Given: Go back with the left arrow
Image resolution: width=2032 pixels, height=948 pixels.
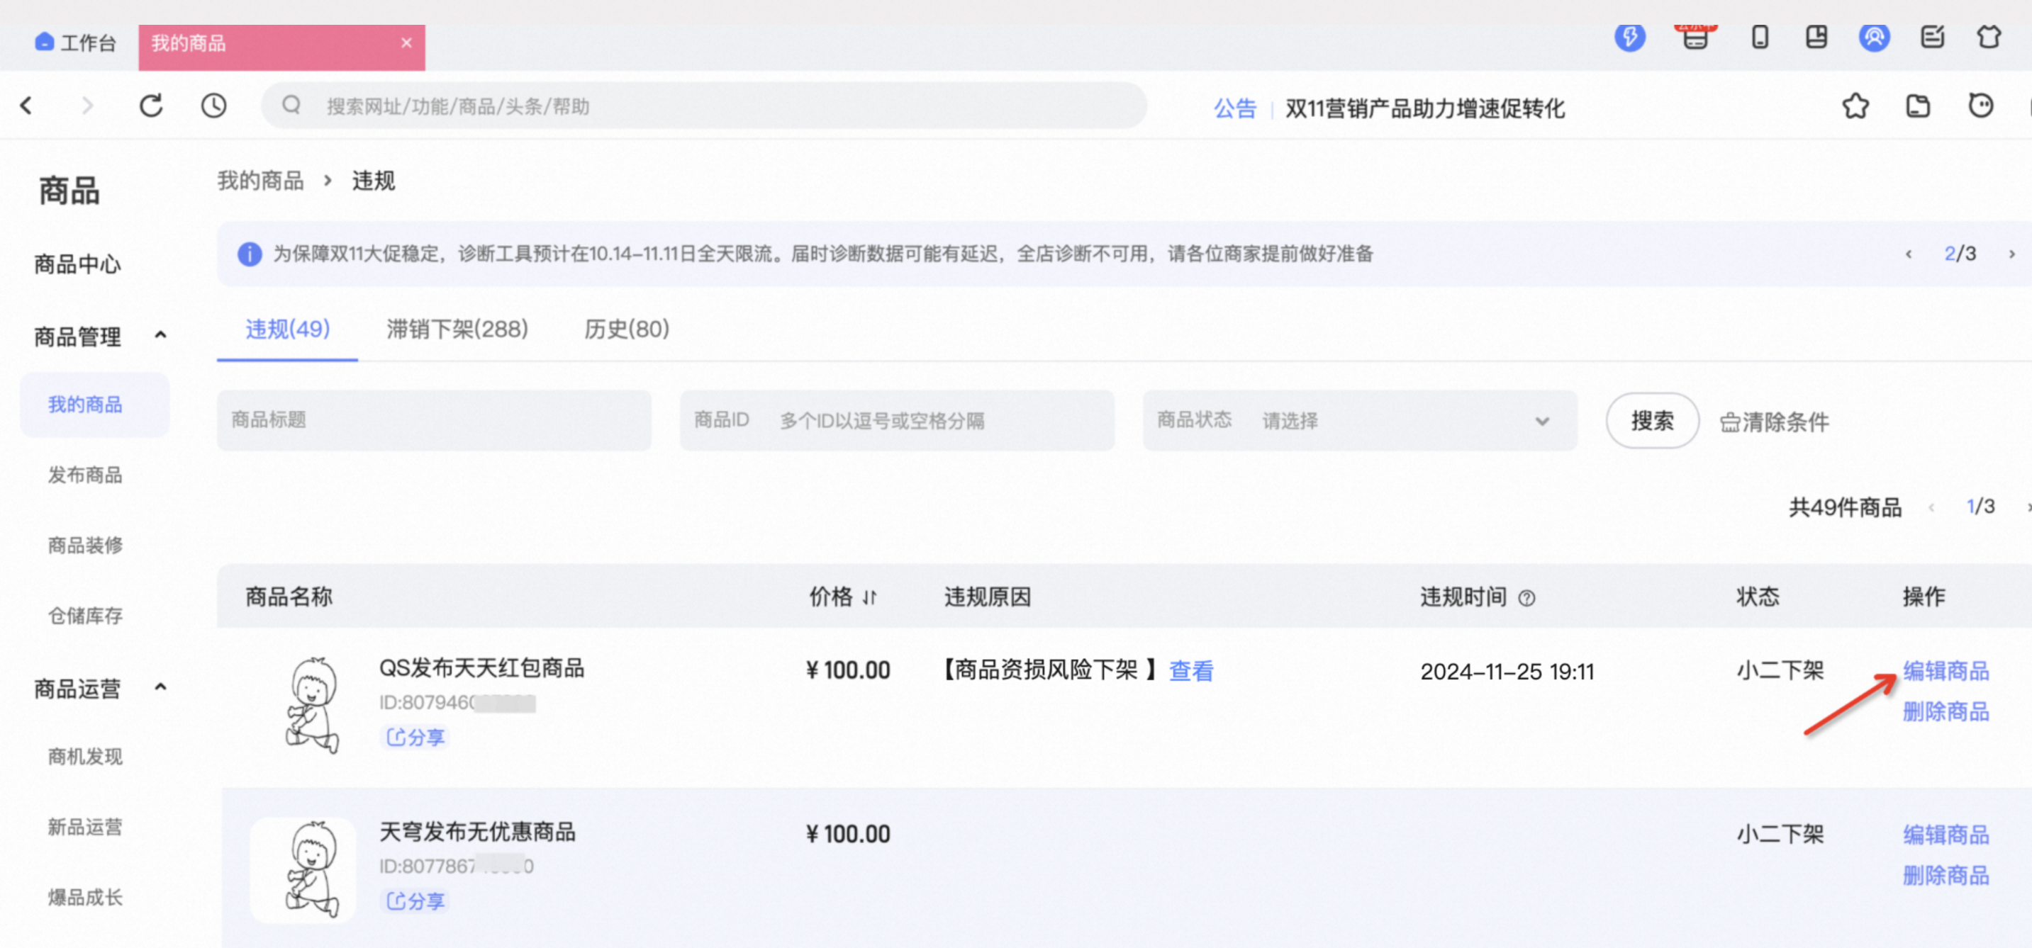Looking at the screenshot, I should pyautogui.click(x=27, y=106).
